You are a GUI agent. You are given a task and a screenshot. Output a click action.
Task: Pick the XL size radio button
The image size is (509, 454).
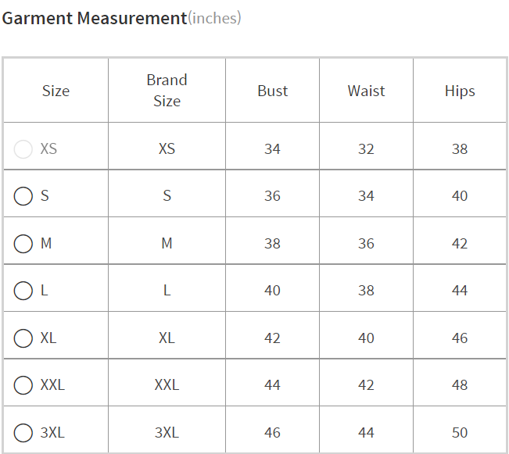(x=23, y=338)
